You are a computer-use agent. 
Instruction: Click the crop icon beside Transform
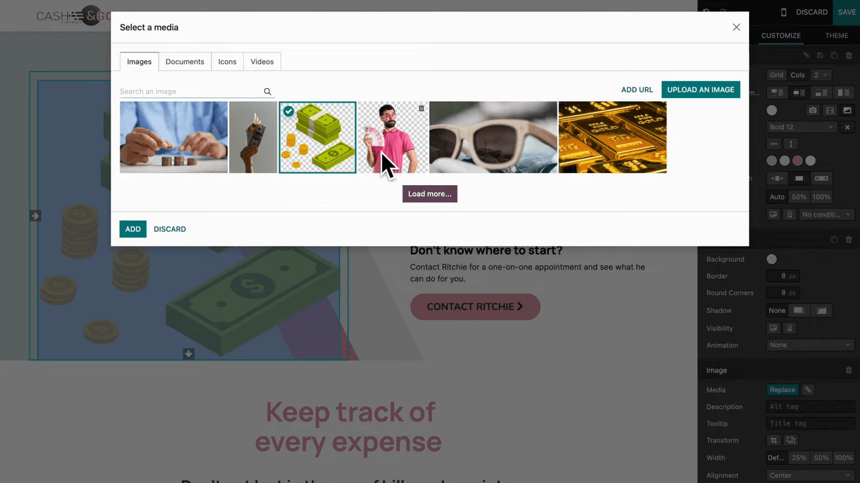pos(774,441)
